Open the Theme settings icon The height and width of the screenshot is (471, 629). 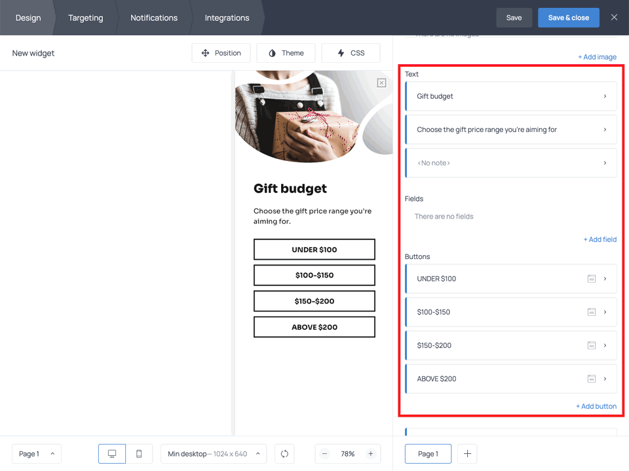point(272,53)
